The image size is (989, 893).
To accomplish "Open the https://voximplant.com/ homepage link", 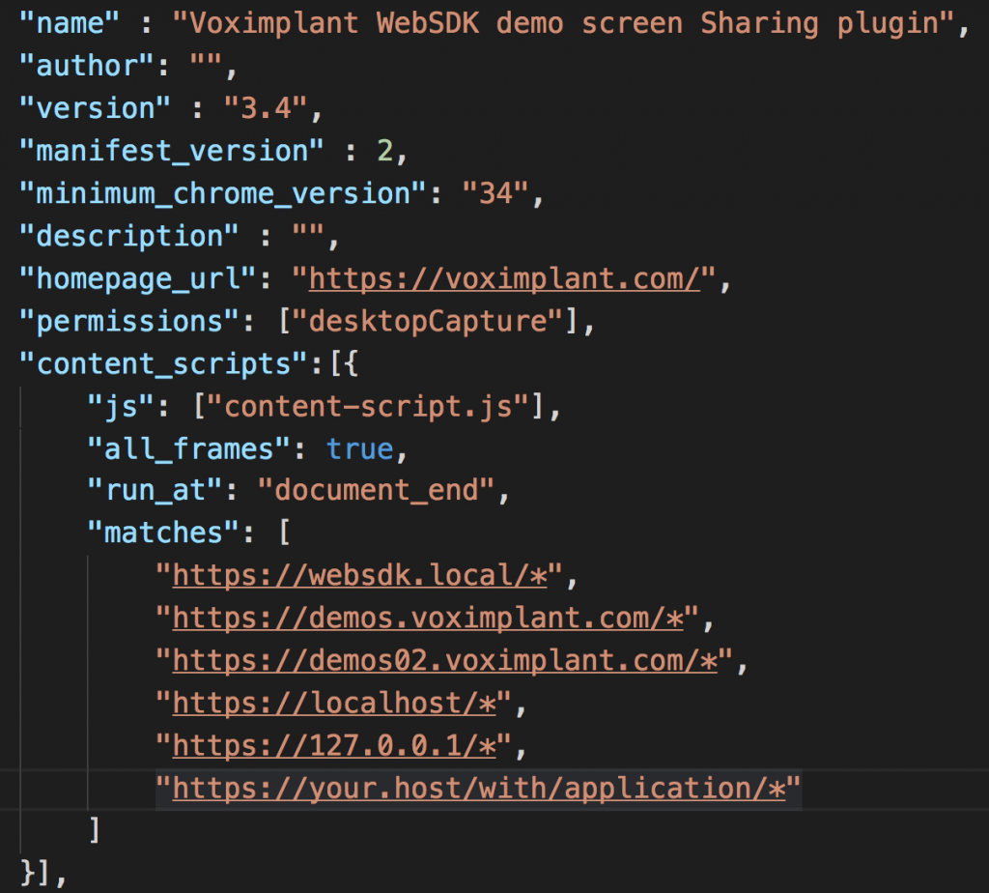I will (x=504, y=278).
